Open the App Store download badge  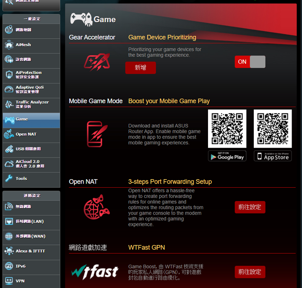pos(273,156)
